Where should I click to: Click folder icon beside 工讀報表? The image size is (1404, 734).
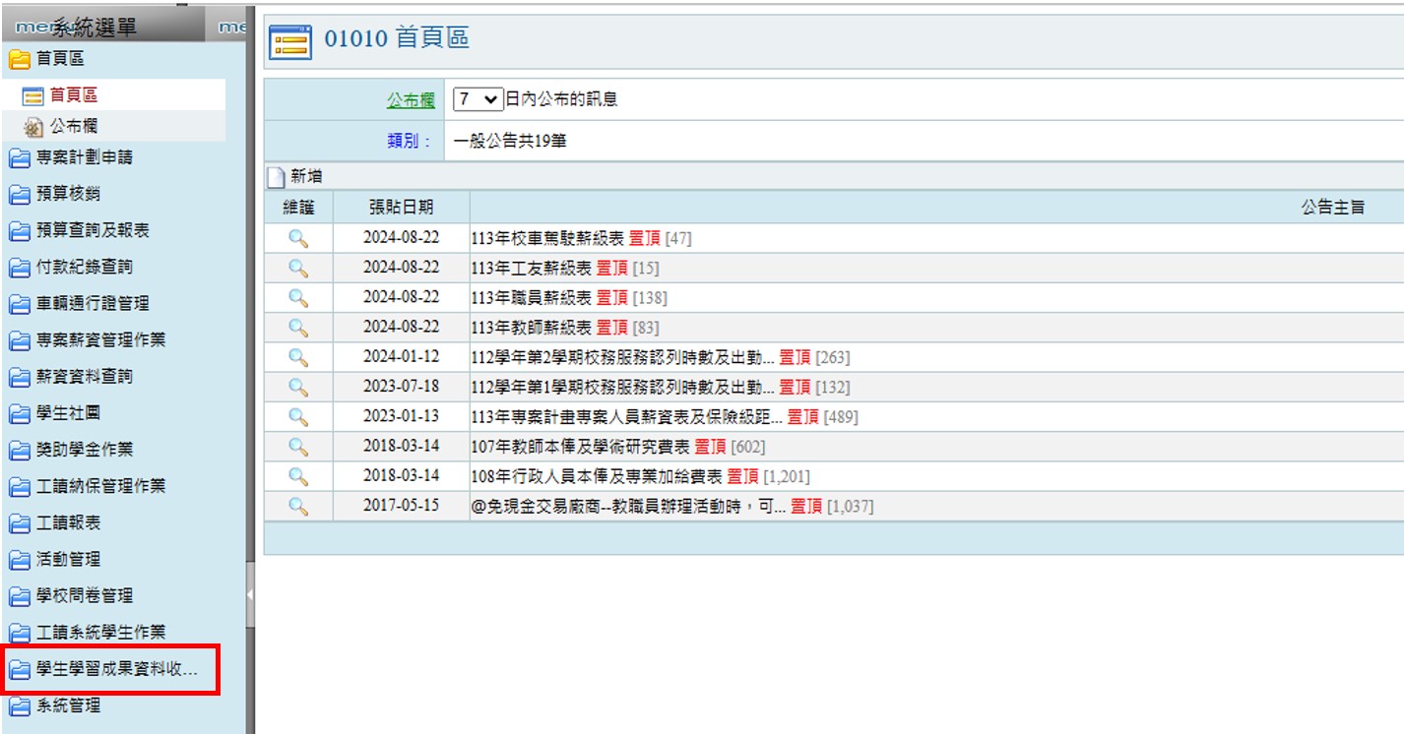point(19,522)
